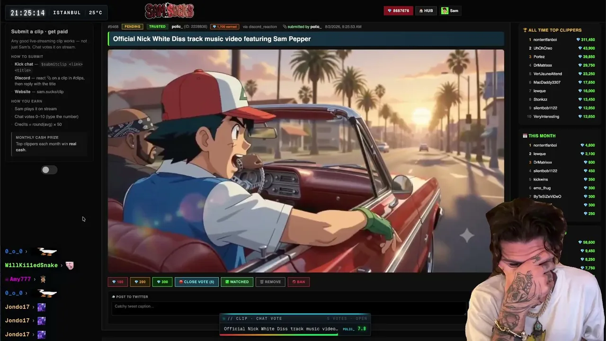Click the pig emote beside W1llKi11edSnake
The image size is (606, 341).
70,265
